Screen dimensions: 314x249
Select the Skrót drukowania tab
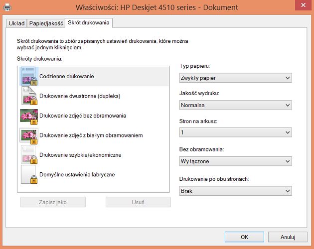[x=89, y=22]
